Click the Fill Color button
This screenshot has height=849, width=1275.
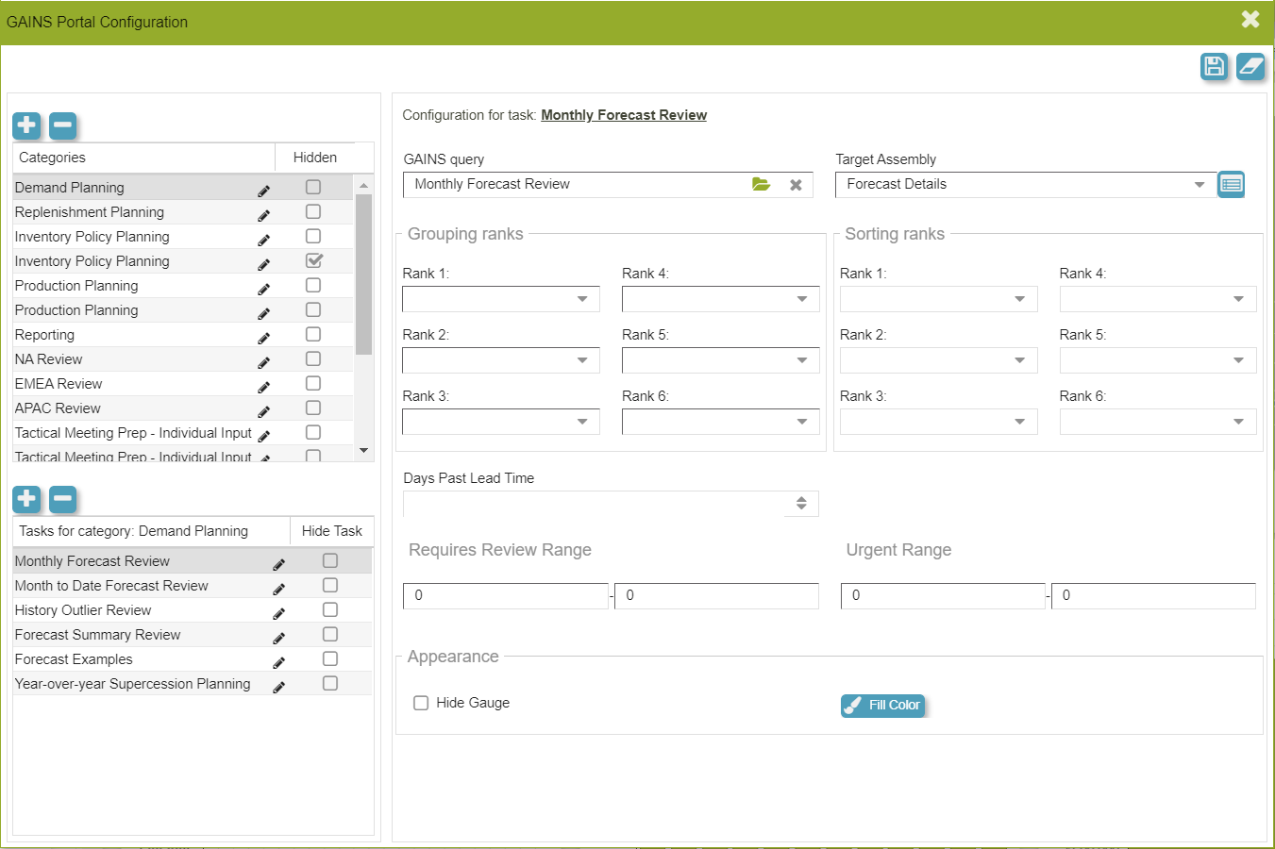[x=882, y=705]
